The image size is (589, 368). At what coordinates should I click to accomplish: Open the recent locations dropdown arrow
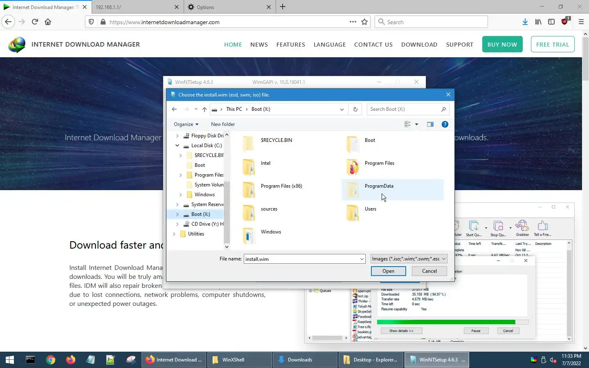tap(196, 109)
